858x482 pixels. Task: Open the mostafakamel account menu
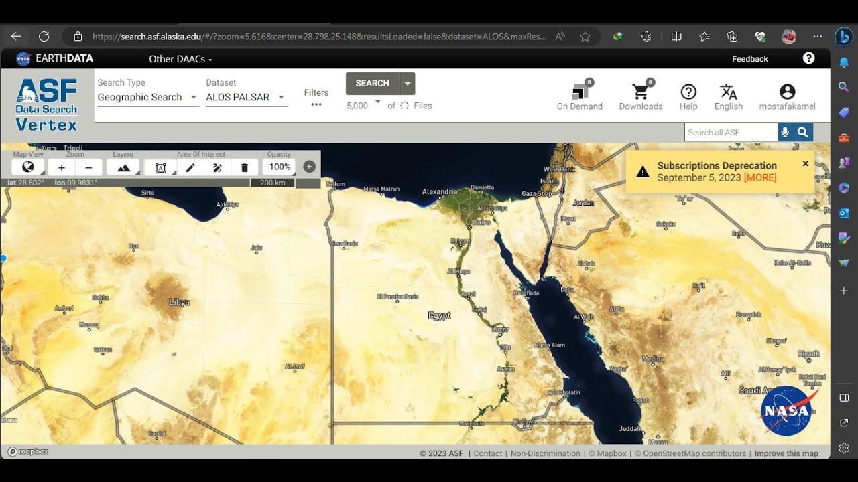(787, 97)
